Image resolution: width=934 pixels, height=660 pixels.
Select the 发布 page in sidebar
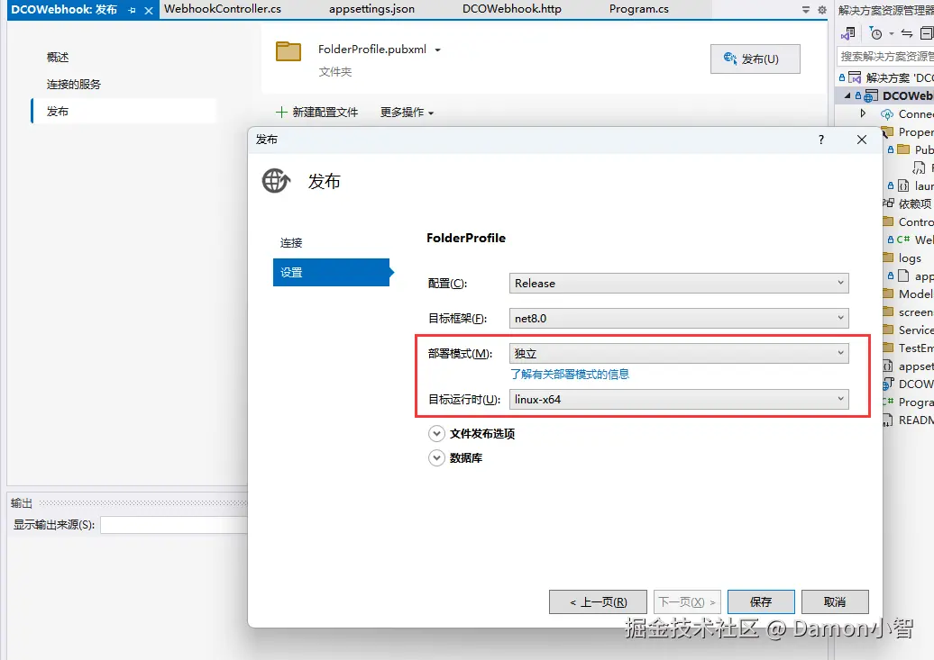(124, 112)
